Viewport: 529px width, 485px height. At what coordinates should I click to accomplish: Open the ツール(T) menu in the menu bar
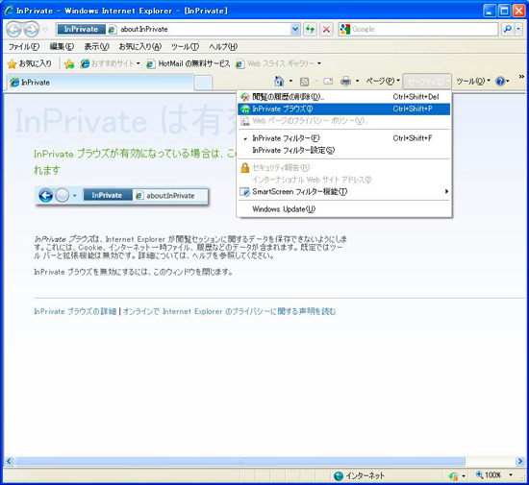point(185,46)
